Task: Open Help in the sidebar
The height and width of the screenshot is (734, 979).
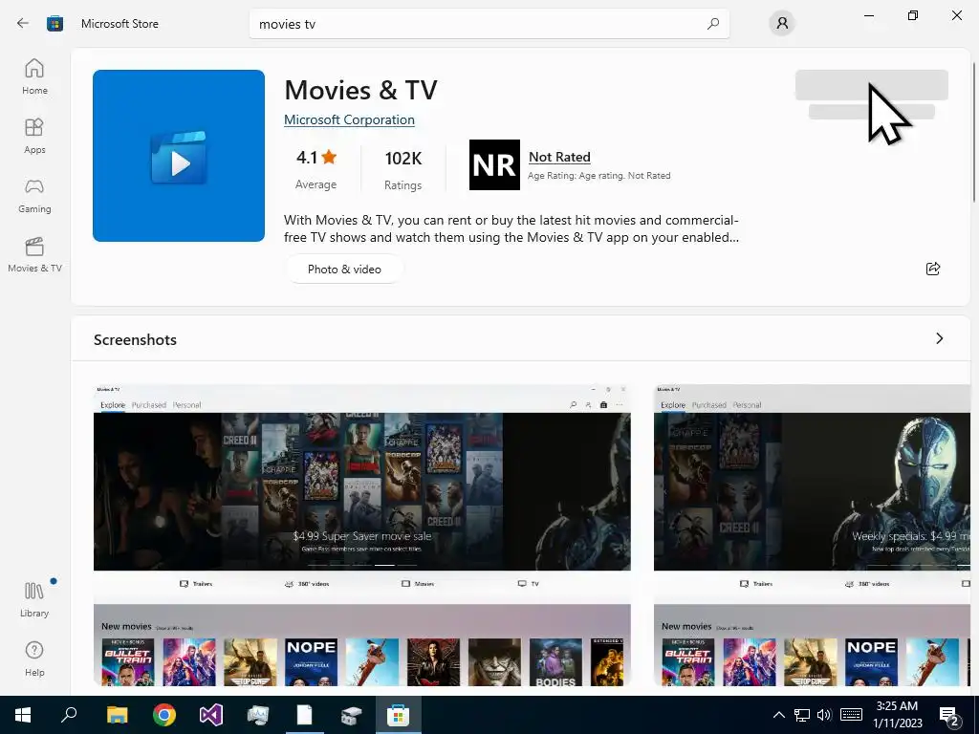Action: [x=34, y=659]
